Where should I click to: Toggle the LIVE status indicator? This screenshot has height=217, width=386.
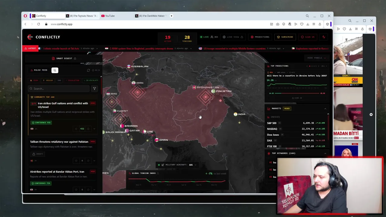coord(204,37)
